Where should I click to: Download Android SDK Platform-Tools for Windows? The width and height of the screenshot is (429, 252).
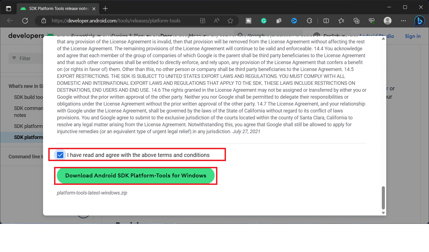(135, 175)
